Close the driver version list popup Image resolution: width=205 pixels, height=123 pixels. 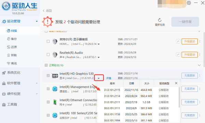tap(176, 83)
